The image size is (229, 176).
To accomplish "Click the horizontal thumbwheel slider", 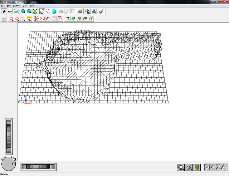I will click(x=38, y=167).
